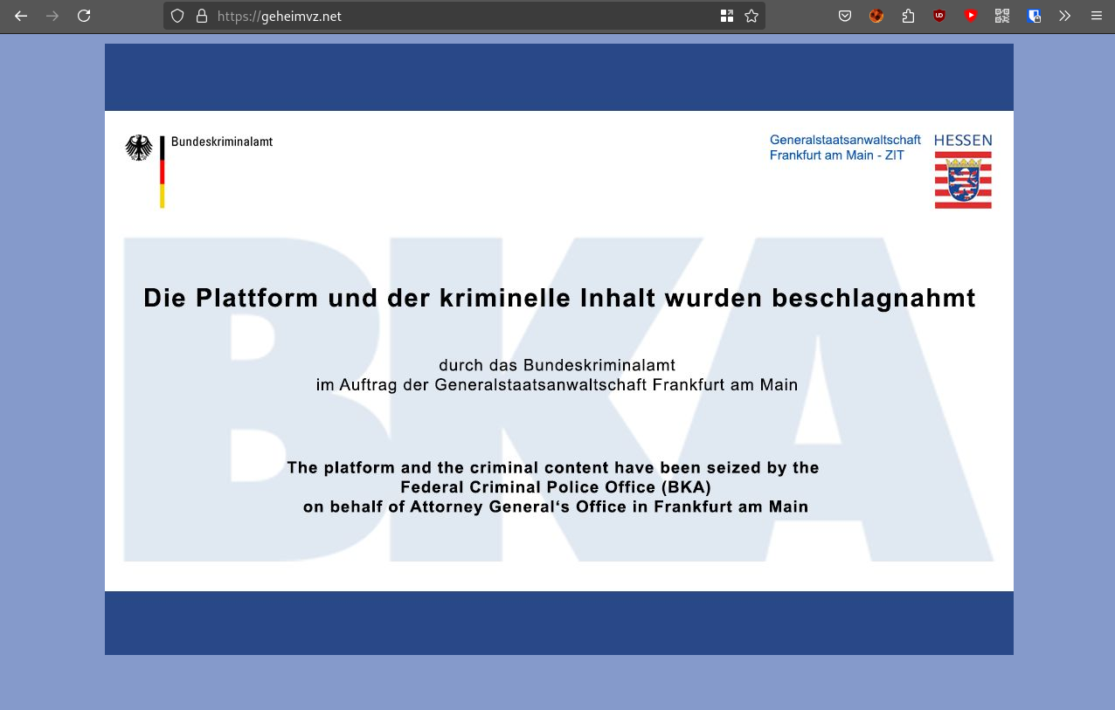Viewport: 1115px width, 710px height.
Task: Click the German seizure headline 'Die Plattform und...'
Action: [559, 299]
